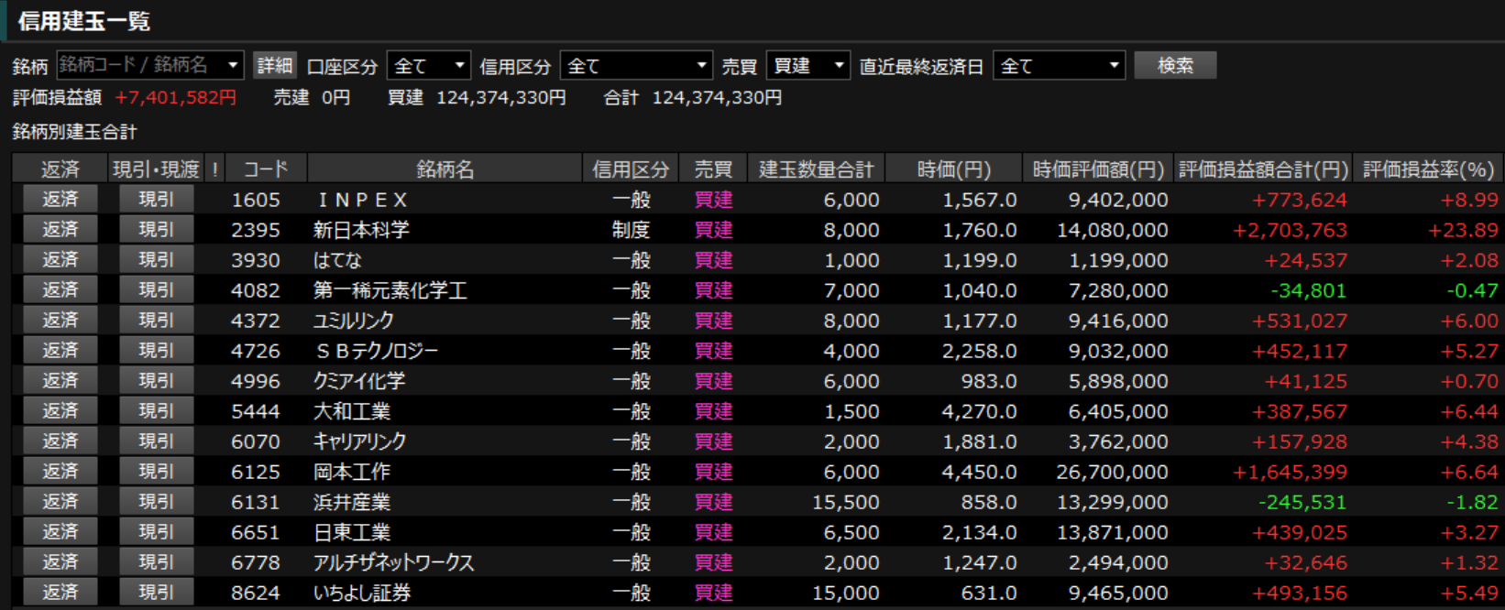
Task: Click the 制度 credit type cell
Action: click(631, 230)
